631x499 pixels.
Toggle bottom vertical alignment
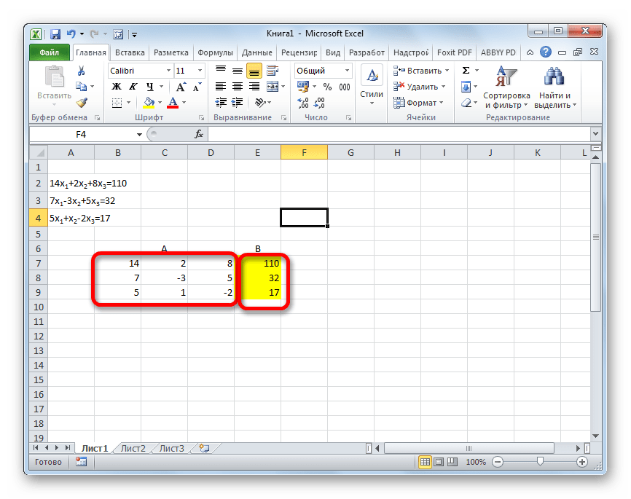pos(254,71)
